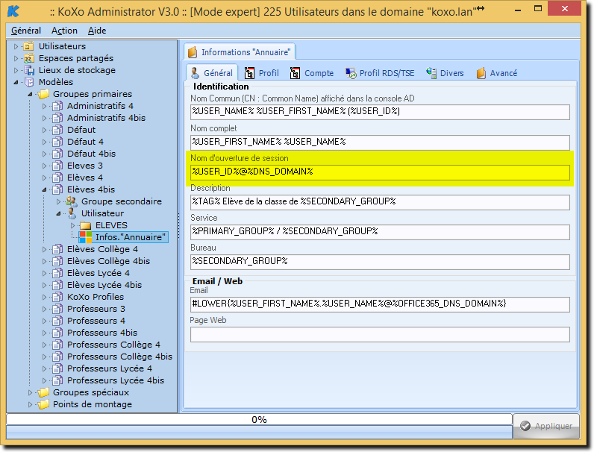Open the Général menu

pyautogui.click(x=26, y=31)
